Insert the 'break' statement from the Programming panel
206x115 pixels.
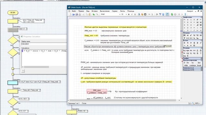[x=199, y=65]
